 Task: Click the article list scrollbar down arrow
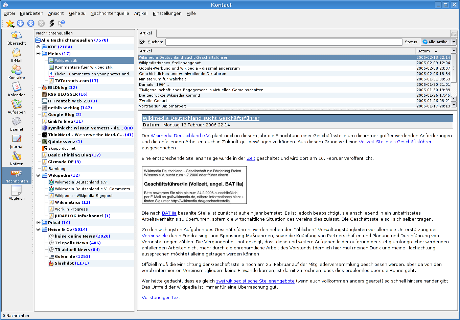coord(454,105)
